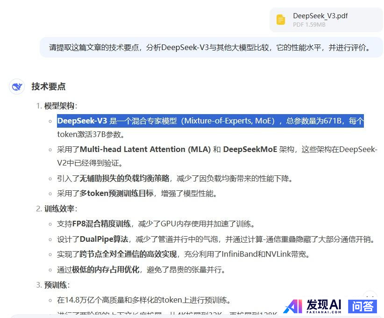384x318 pixels.
Task: Click the highlighted DeepSeek-V3 MoE sentence
Action: tap(210, 121)
